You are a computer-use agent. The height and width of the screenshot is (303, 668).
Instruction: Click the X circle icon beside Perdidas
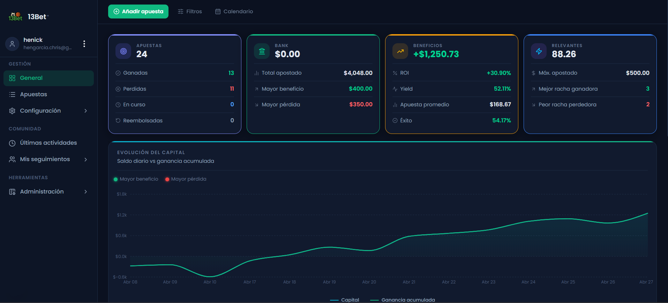[x=118, y=89]
